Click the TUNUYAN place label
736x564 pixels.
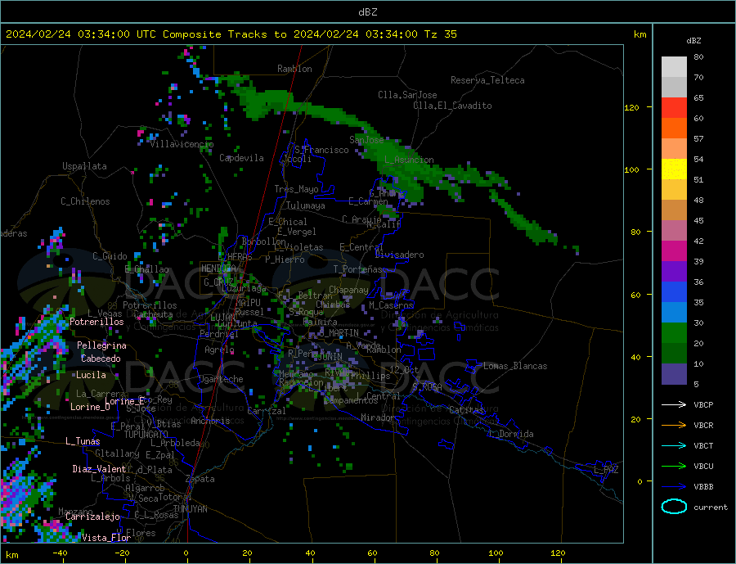[x=190, y=509]
